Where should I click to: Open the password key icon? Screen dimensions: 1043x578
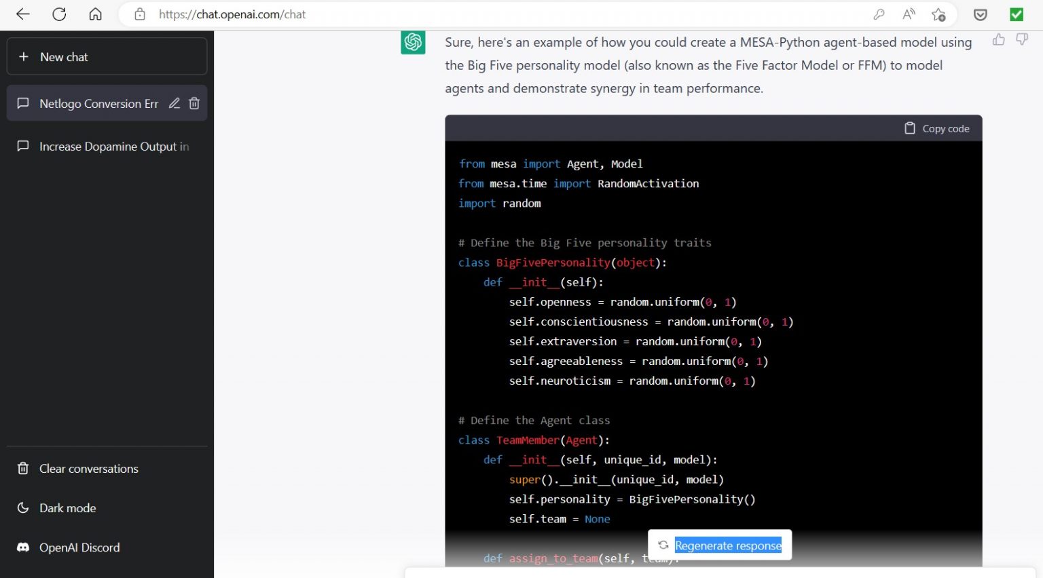(x=879, y=14)
